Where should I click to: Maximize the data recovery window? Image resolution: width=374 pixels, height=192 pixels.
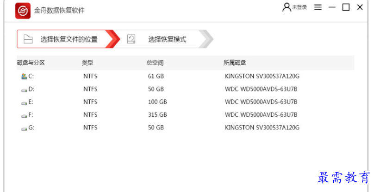pos(346,7)
